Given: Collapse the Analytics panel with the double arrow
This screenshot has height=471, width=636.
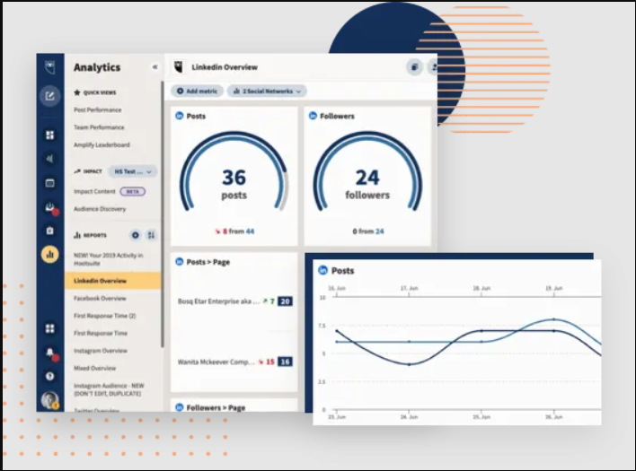Looking at the screenshot, I should coord(155,67).
